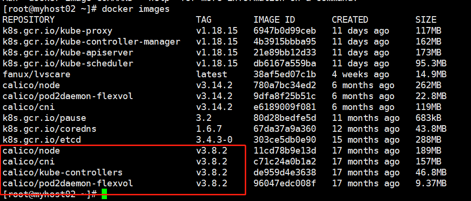Screen dimensions: 471x201
Task: Select the SIZE column header
Action: coord(426,20)
